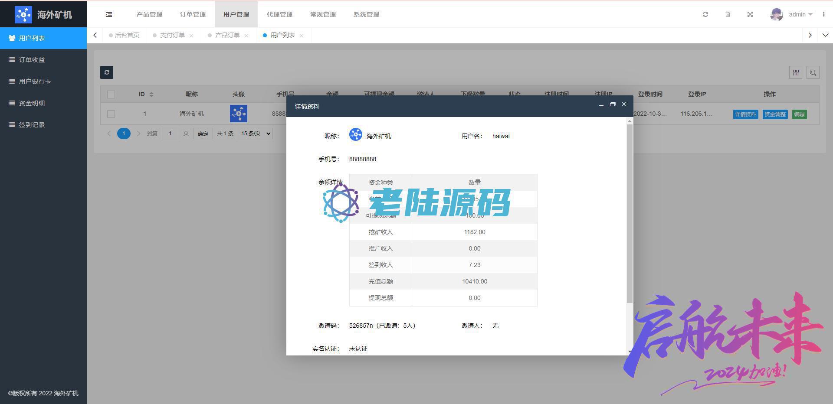
Task: Click the 116.206.1... login IP cell
Action: 696,114
